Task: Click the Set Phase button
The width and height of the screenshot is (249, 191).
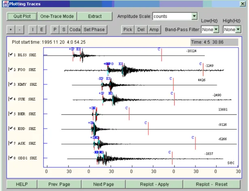Action: (94, 29)
